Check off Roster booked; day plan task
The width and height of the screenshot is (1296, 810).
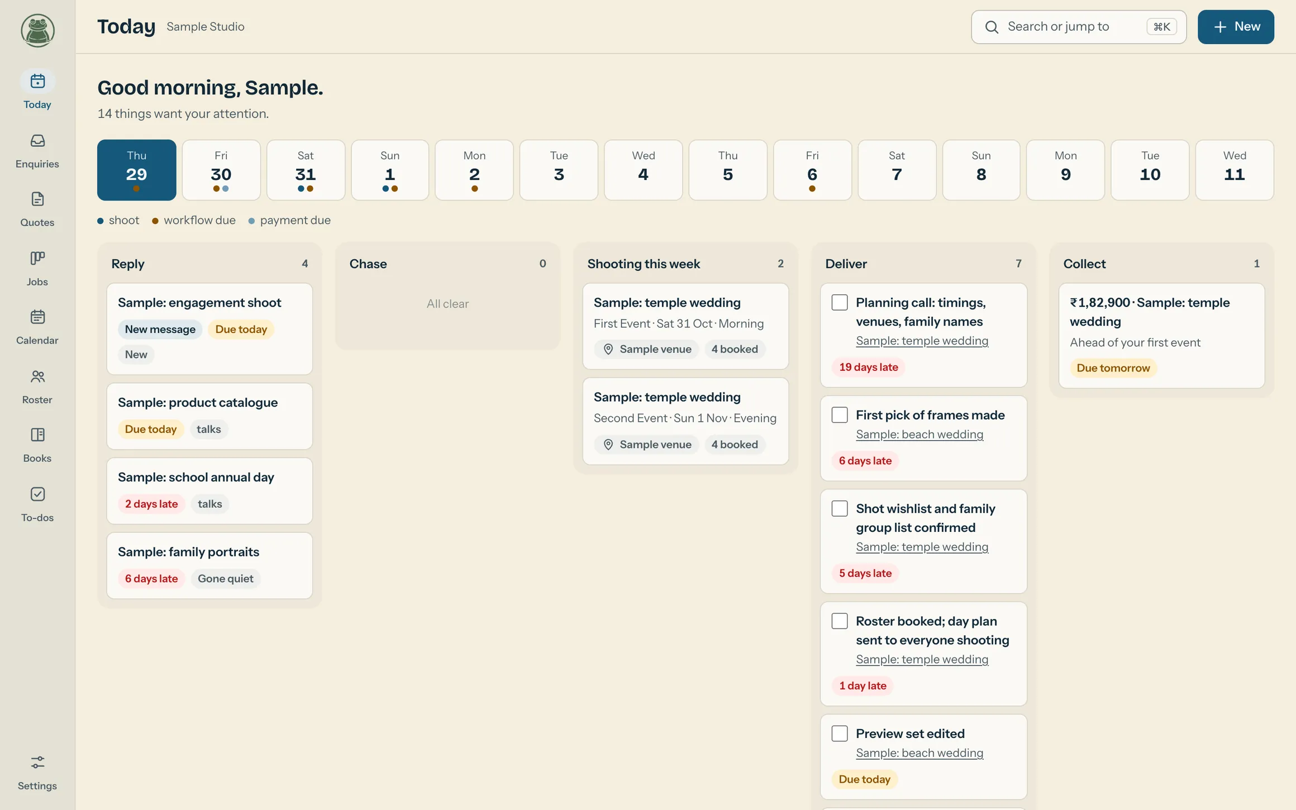(840, 621)
